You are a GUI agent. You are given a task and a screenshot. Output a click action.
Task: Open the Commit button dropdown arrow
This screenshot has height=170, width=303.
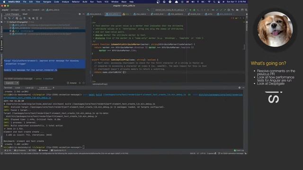coord(17,83)
